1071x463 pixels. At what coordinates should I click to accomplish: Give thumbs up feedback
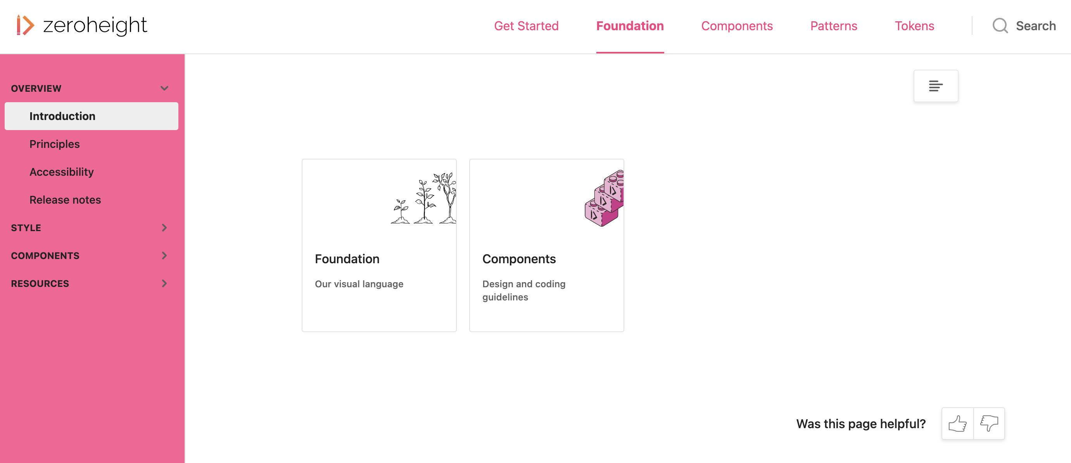957,424
